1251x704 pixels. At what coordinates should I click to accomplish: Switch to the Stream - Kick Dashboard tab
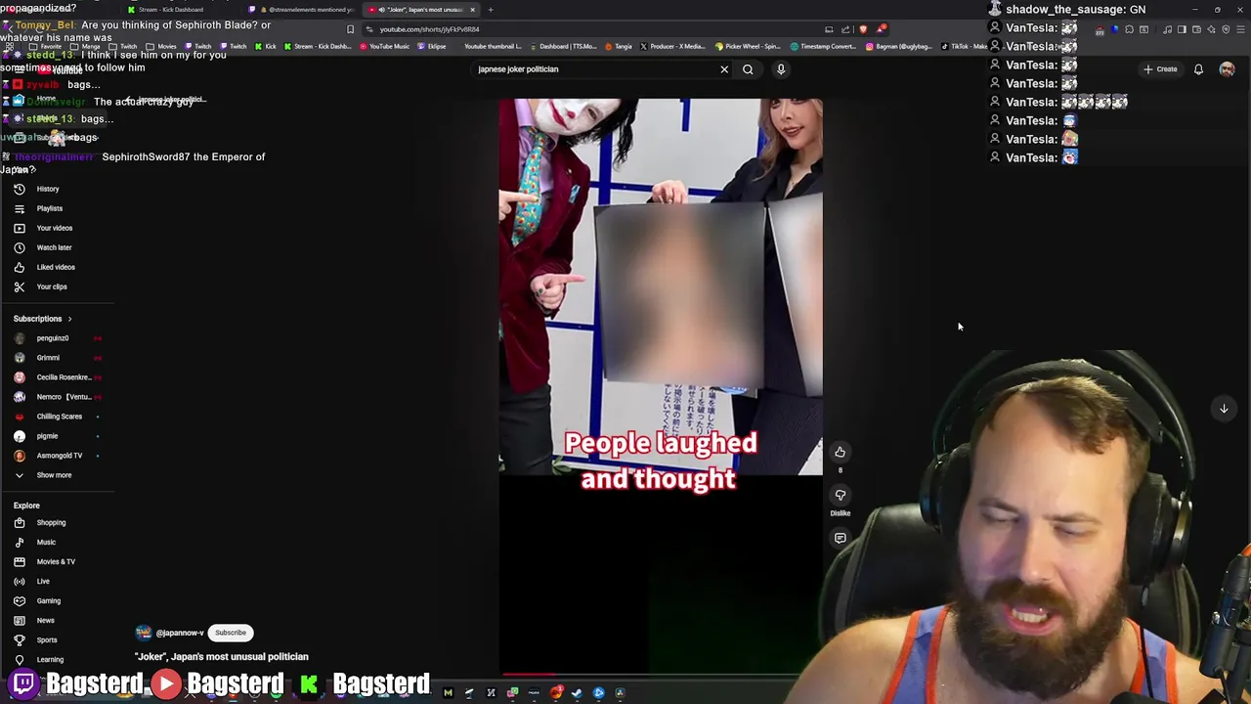[171, 10]
